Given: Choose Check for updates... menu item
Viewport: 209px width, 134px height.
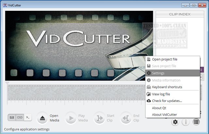Looking at the screenshot, I should 173,101.
